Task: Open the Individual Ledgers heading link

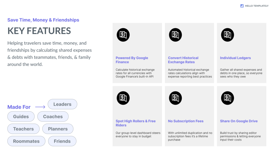Action: pyautogui.click(x=235, y=58)
